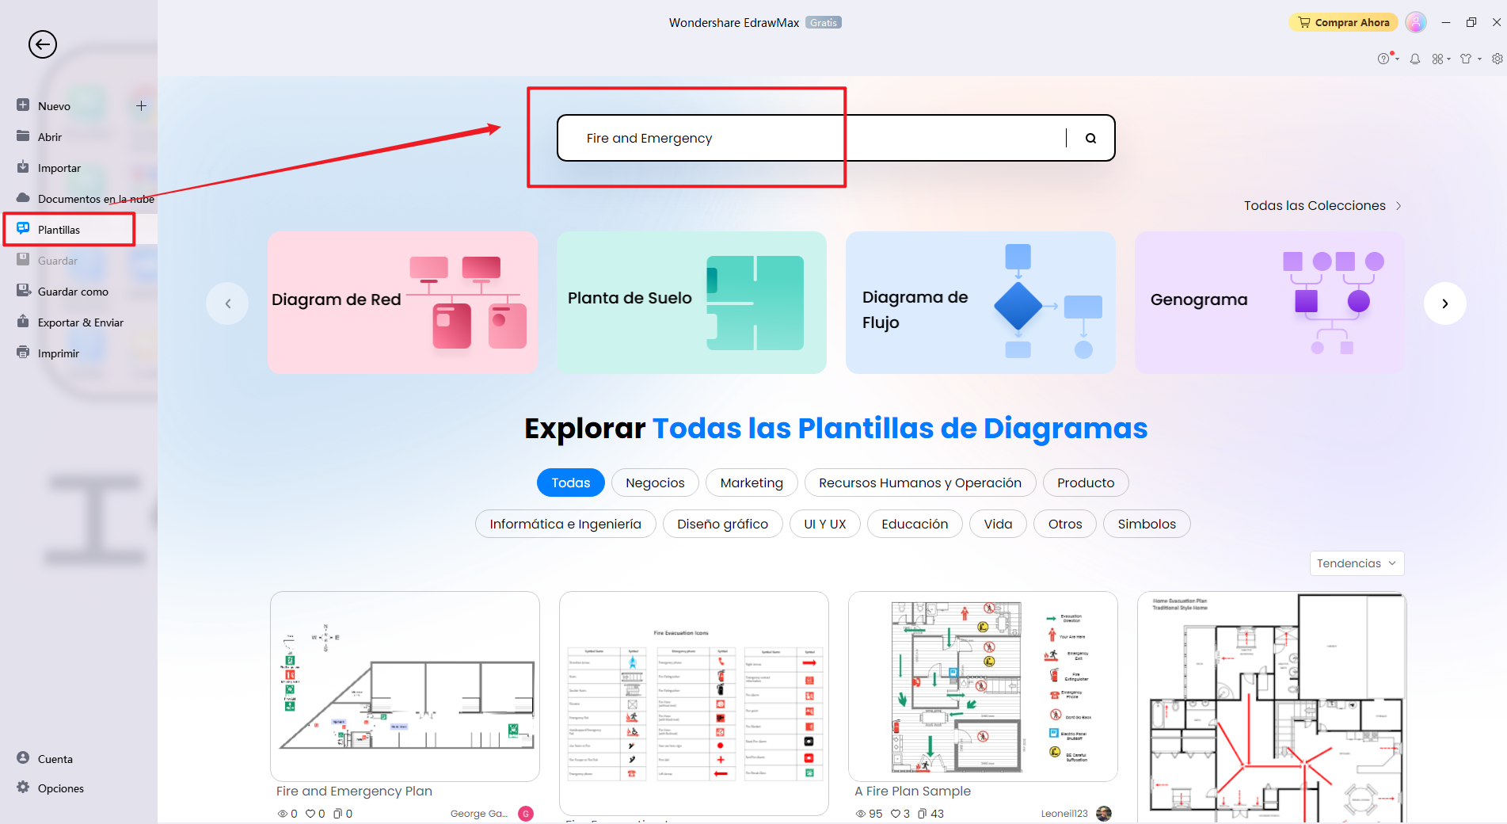Click the plus icon next to Nuevo
This screenshot has width=1507, height=824.
(x=141, y=105)
